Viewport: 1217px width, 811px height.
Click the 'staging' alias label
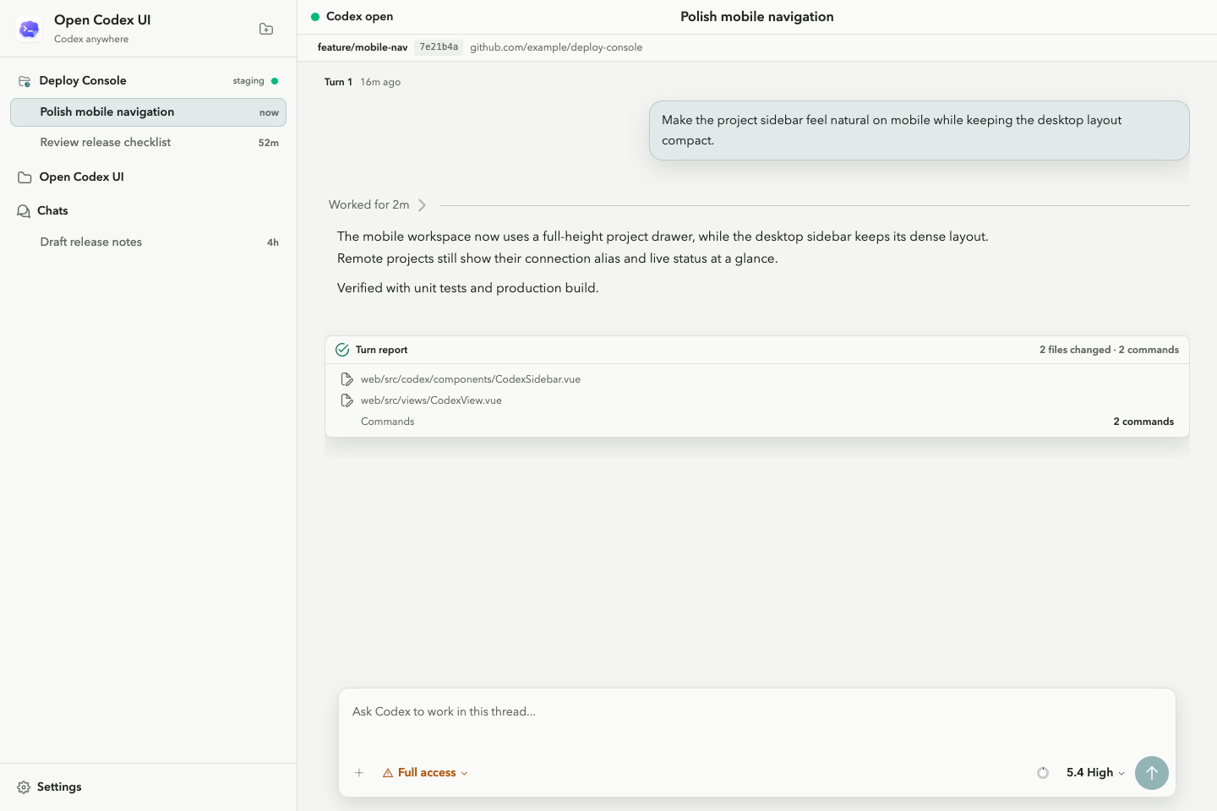pyautogui.click(x=248, y=81)
